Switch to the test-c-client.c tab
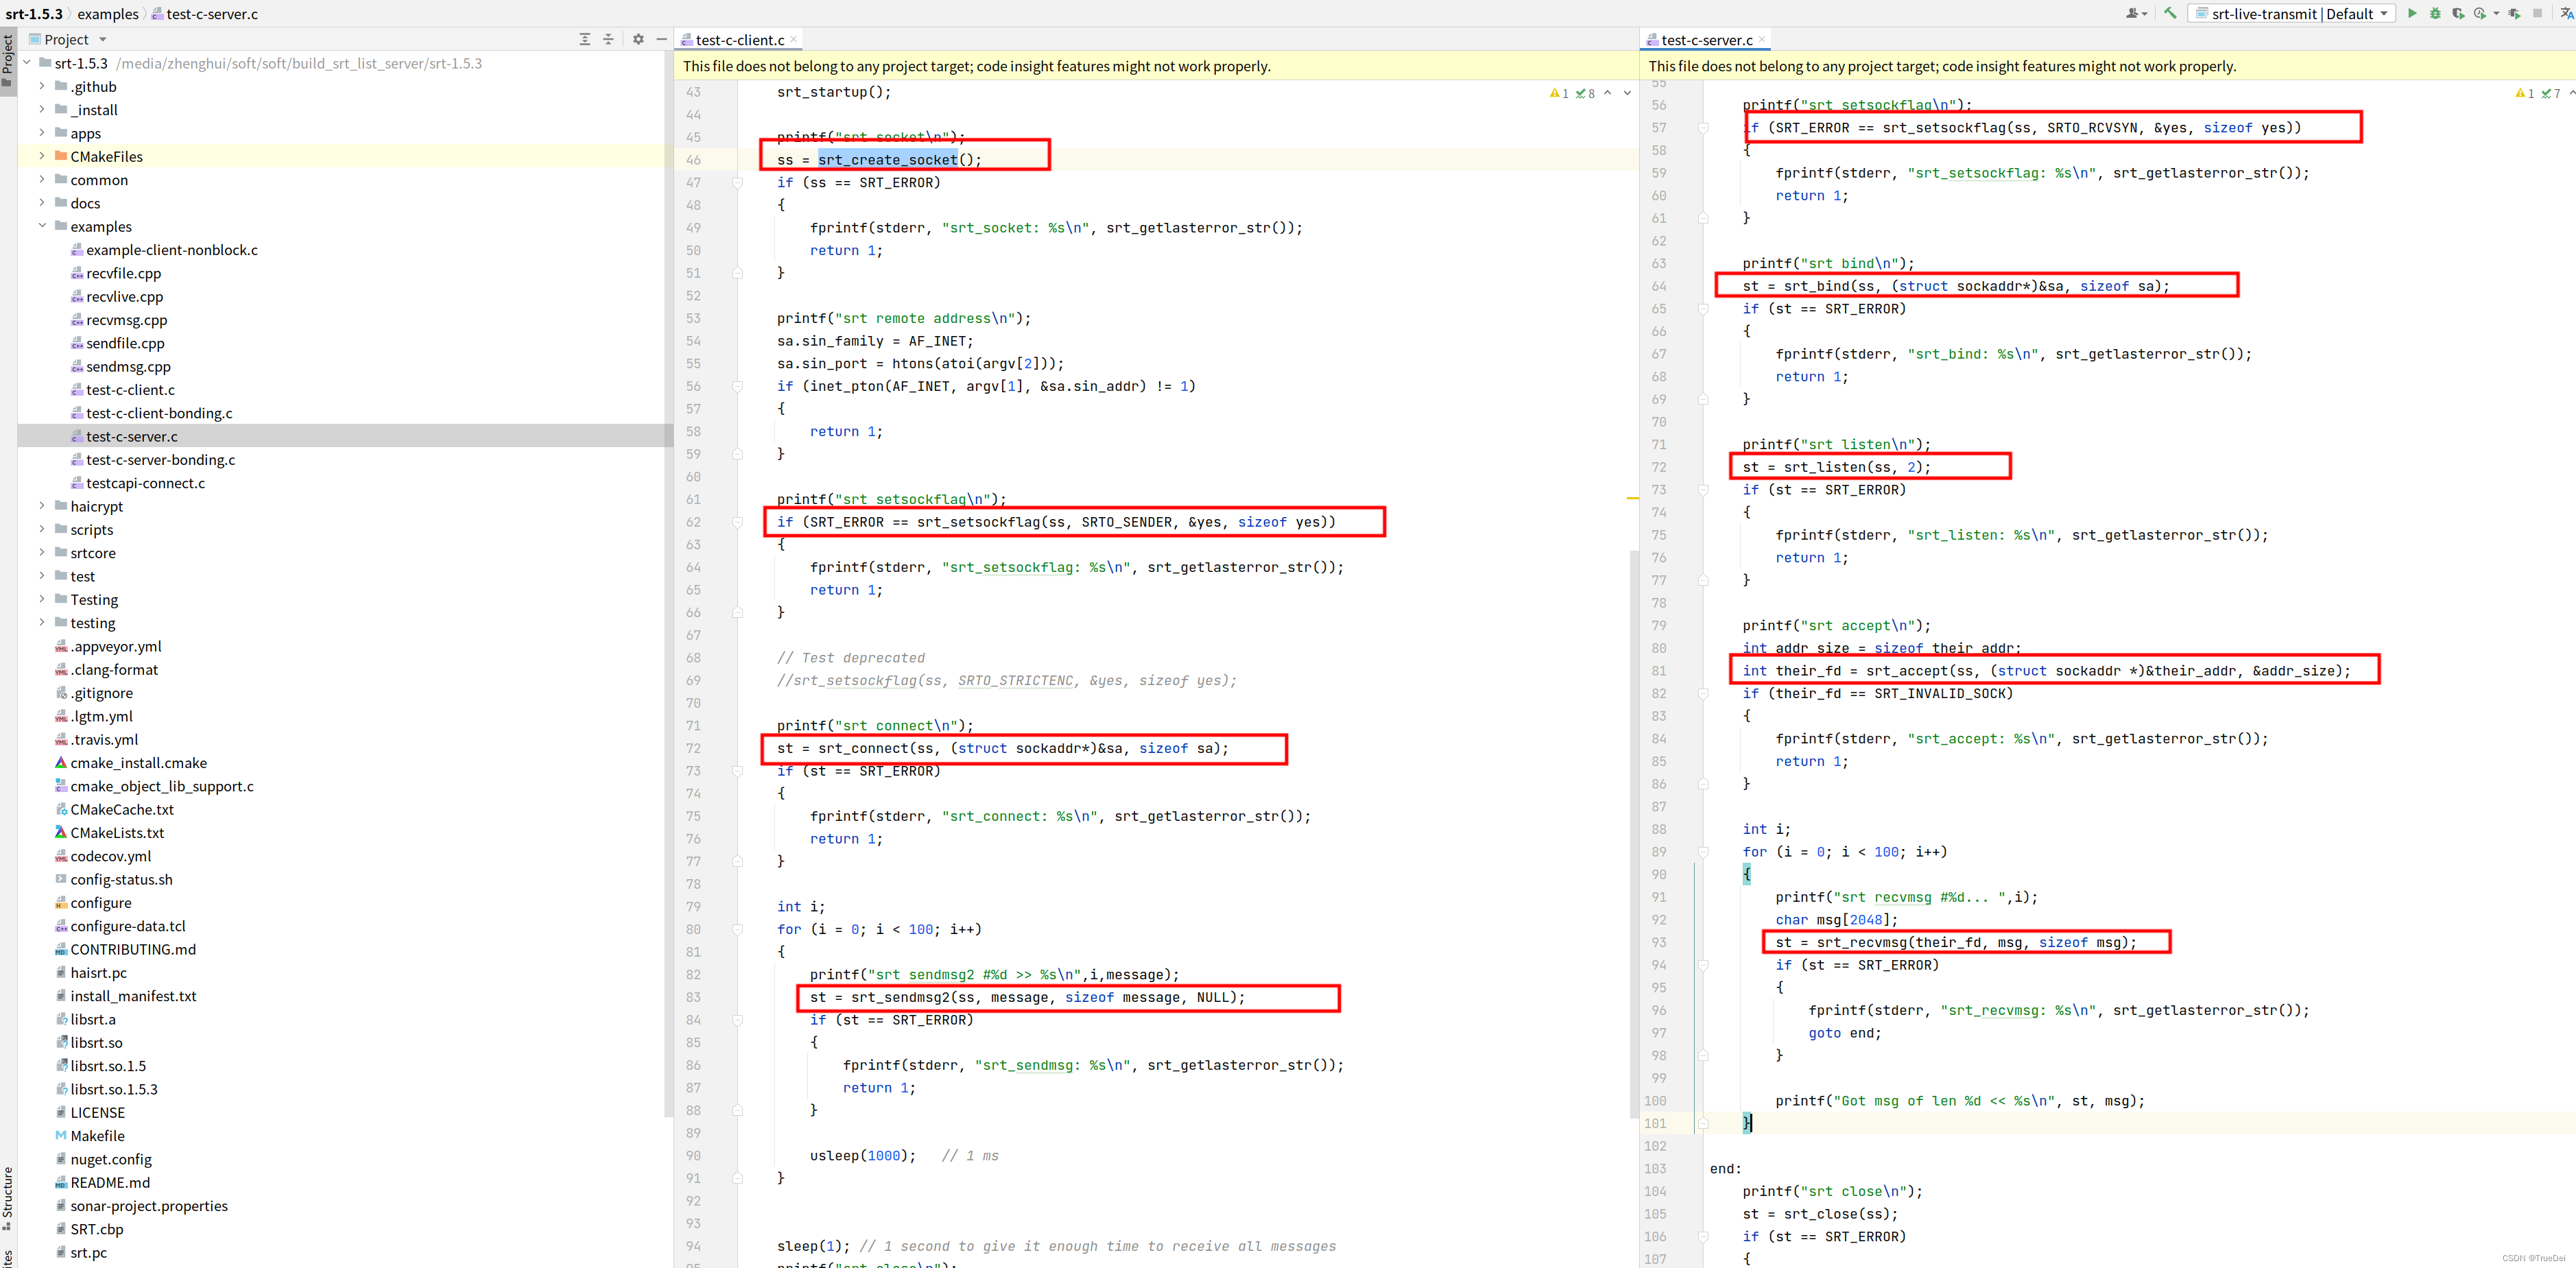Screen dimensions: 2576x1268 pyautogui.click(x=739, y=40)
